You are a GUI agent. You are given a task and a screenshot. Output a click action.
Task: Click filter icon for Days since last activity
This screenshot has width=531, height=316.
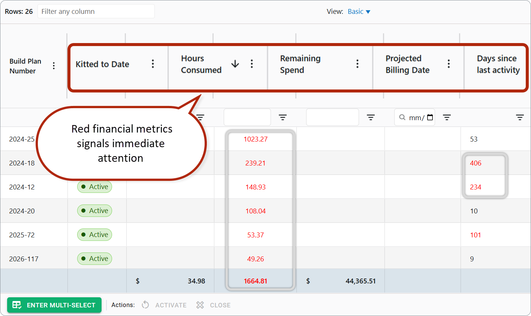point(520,118)
